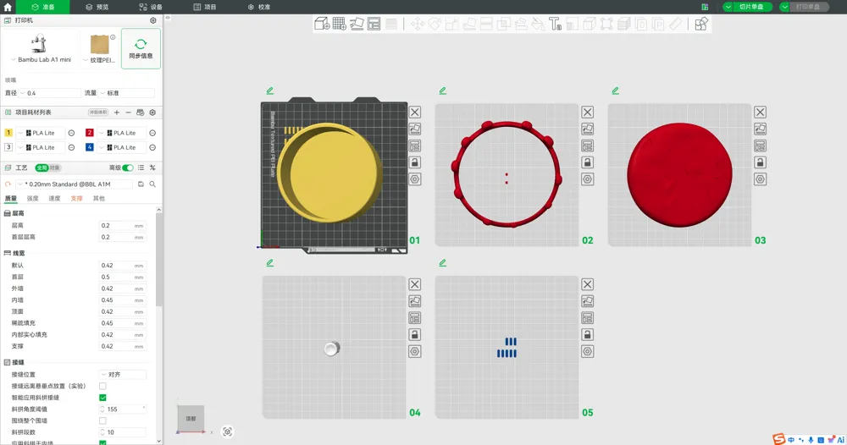Image resolution: width=847 pixels, height=445 pixels.
Task: Lock plate 02 with its lock icon
Action: click(588, 162)
